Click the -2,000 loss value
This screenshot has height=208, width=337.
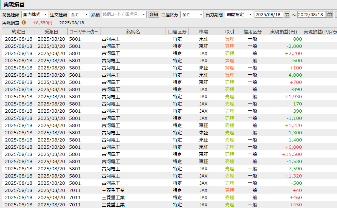click(294, 46)
